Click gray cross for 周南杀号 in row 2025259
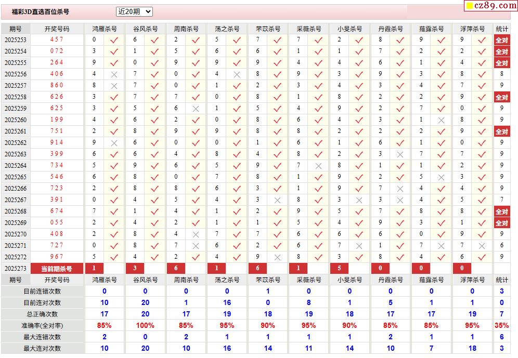518x358 pixels. pyautogui.click(x=196, y=109)
